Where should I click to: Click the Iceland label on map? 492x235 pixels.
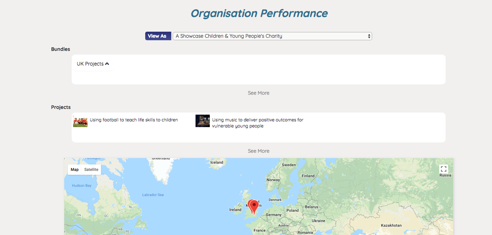(217, 162)
